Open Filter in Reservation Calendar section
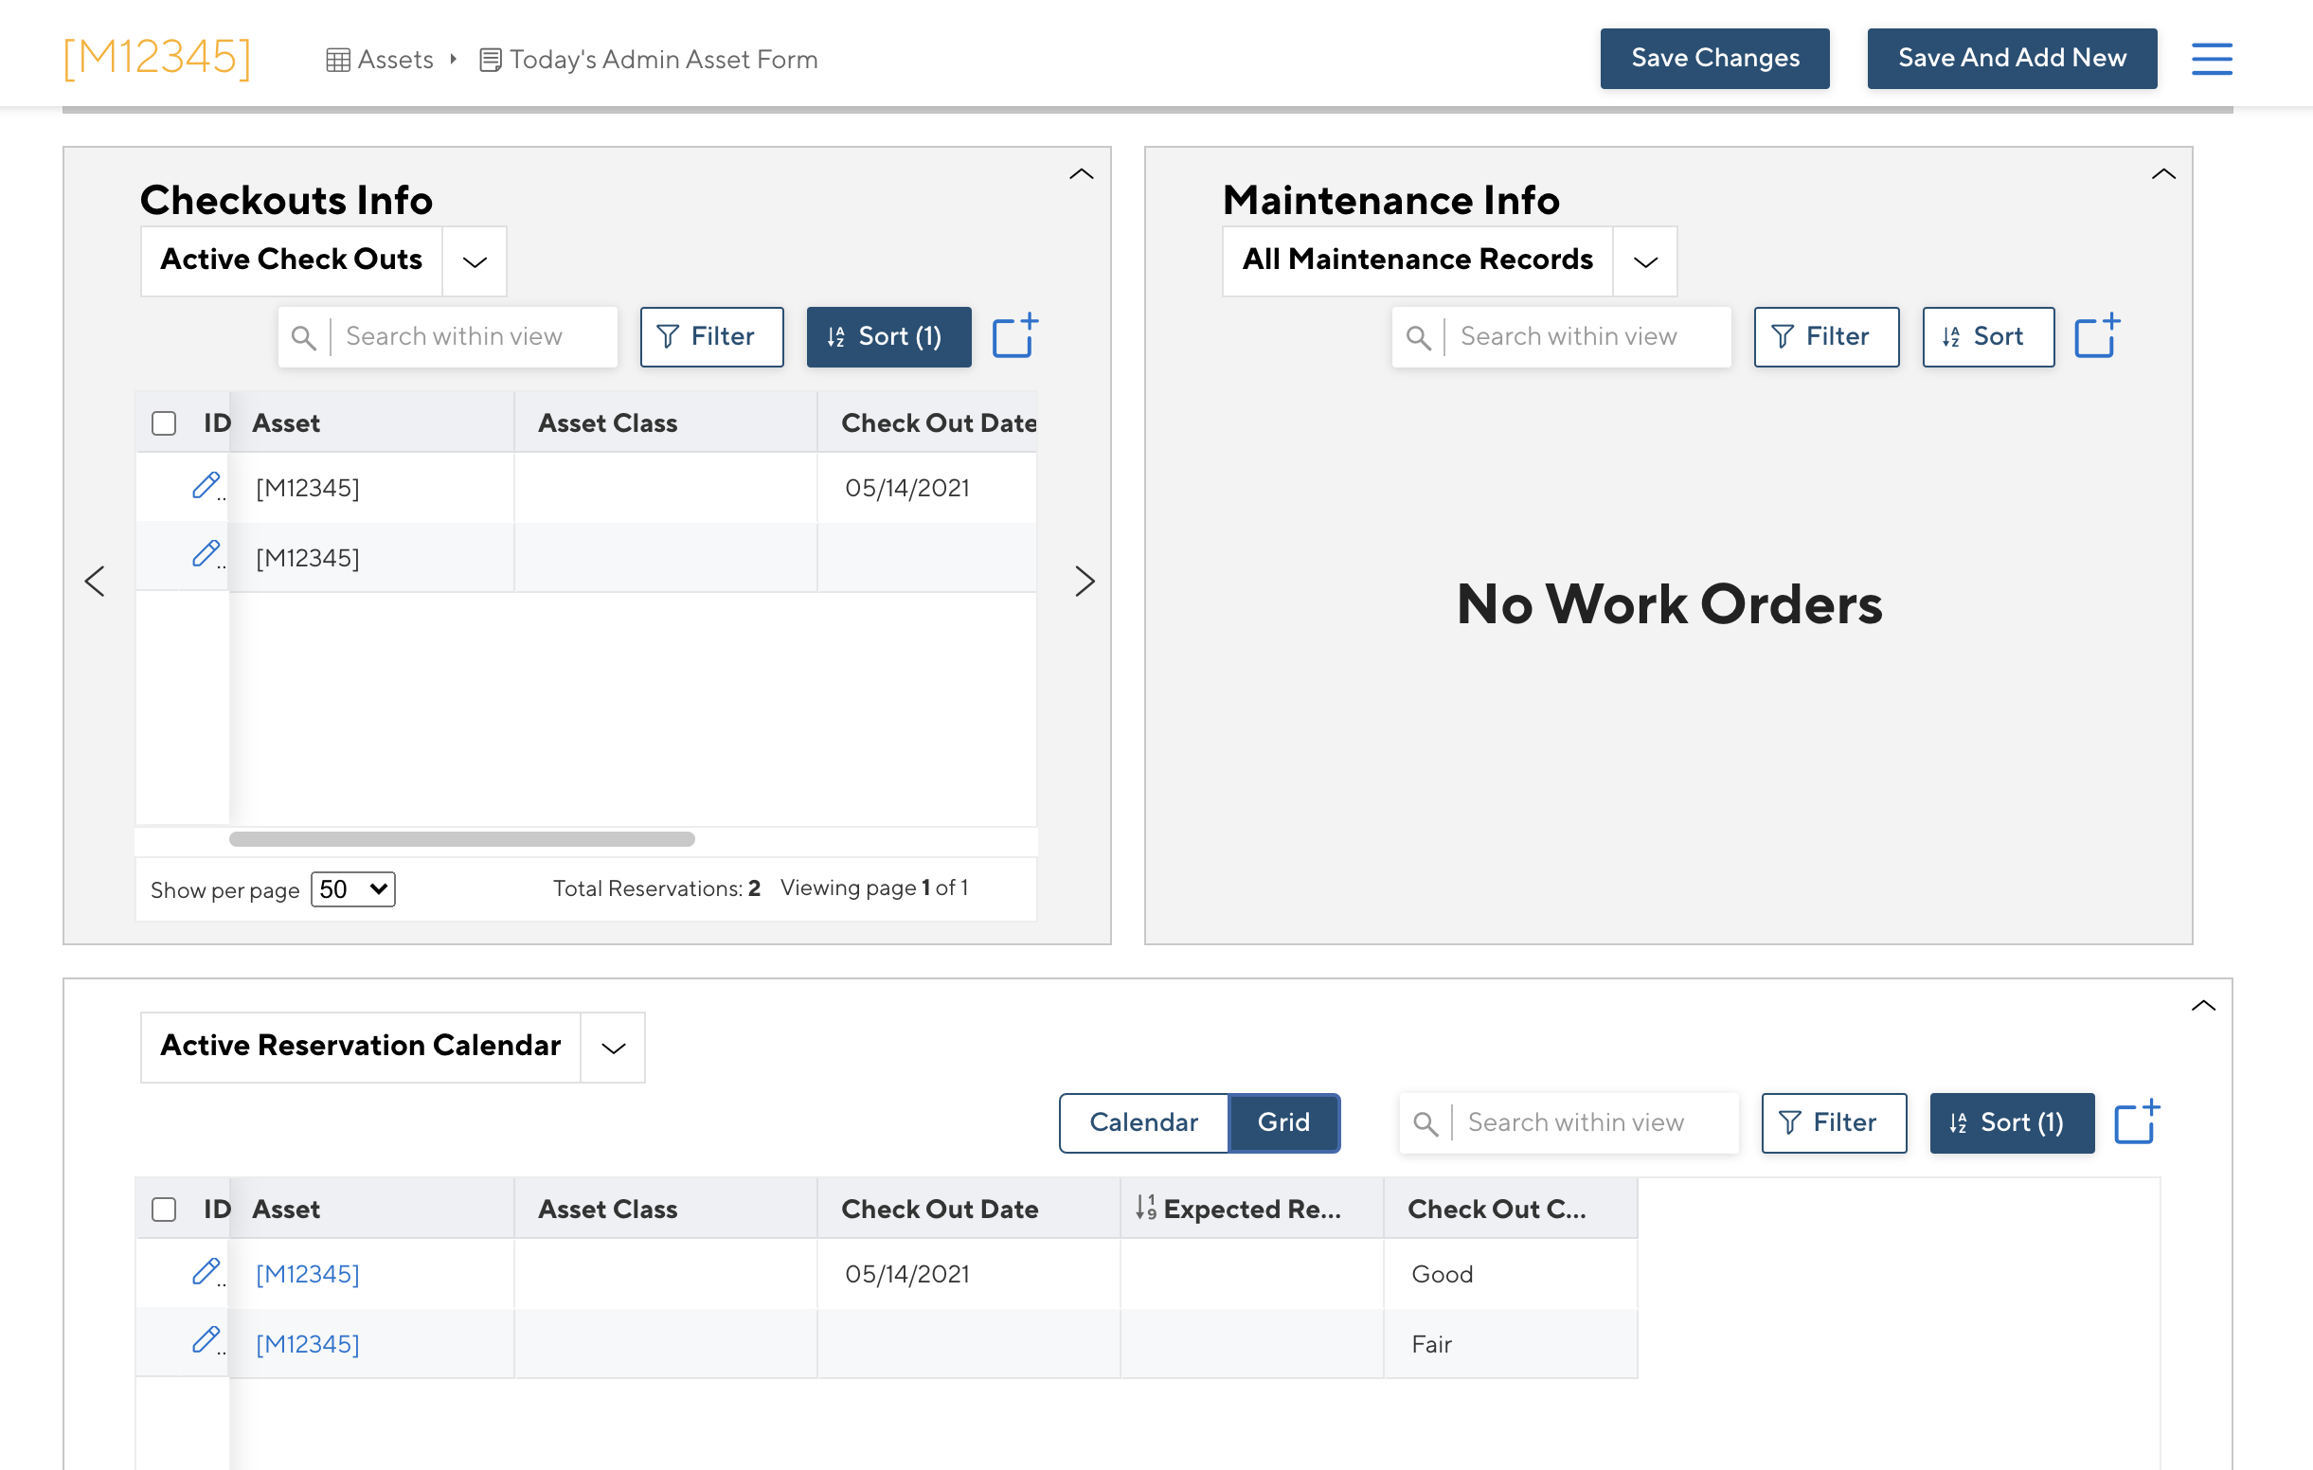Image resolution: width=2313 pixels, height=1470 pixels. click(1834, 1122)
